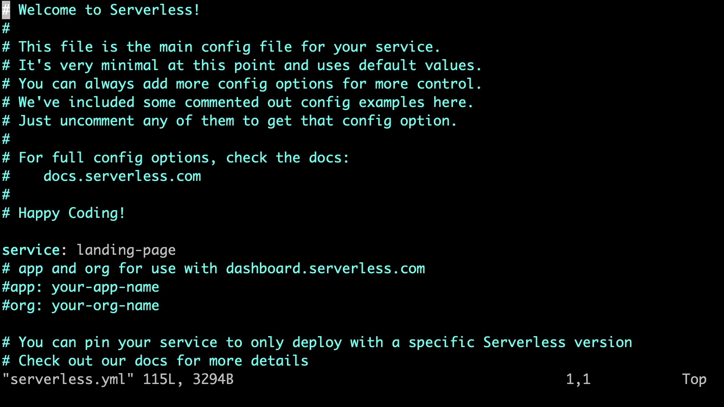Click the "#app: your-app-name" line

81,287
